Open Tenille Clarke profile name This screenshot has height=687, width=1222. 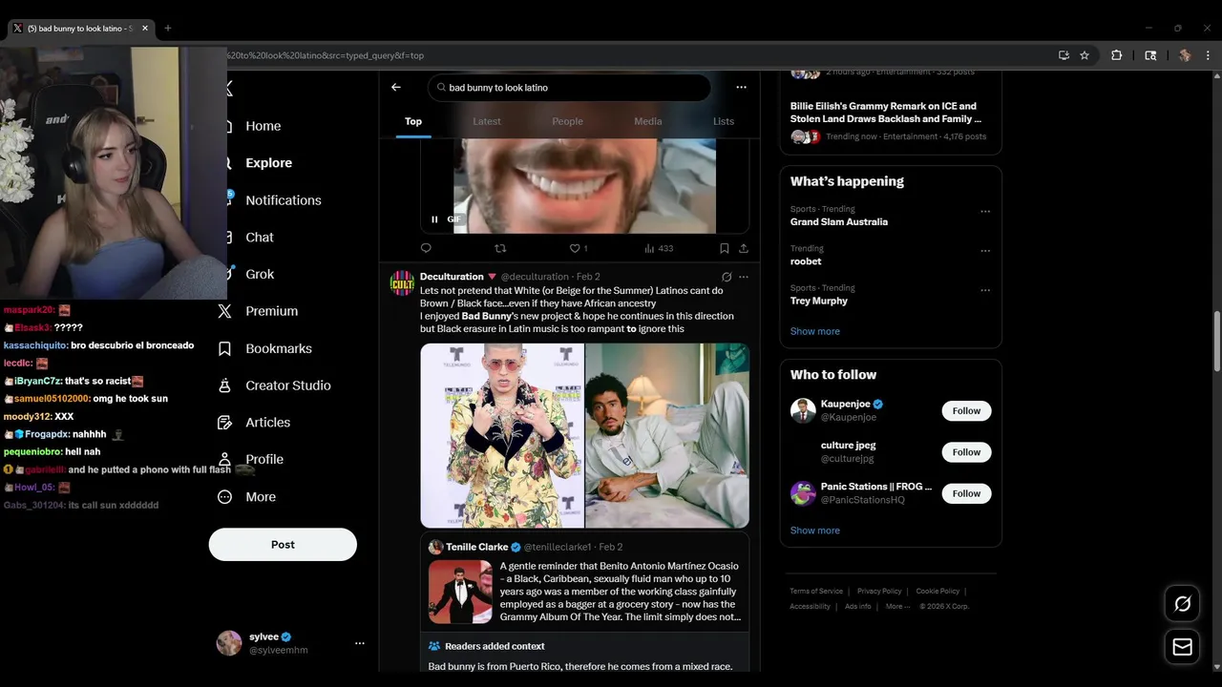click(x=477, y=547)
